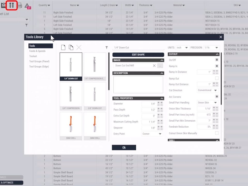Image resolution: width=248 pixels, height=186 pixels.
Task: Toggle the cutout On/Off checkbox
Action: [x=217, y=60]
